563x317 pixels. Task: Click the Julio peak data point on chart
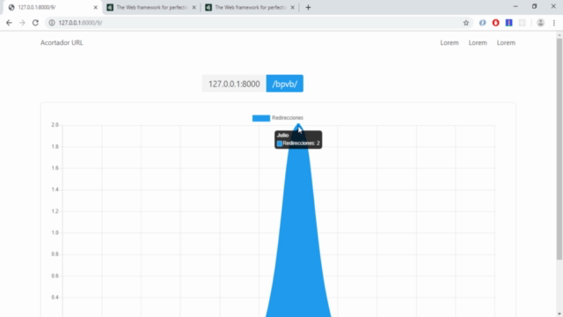(298, 125)
